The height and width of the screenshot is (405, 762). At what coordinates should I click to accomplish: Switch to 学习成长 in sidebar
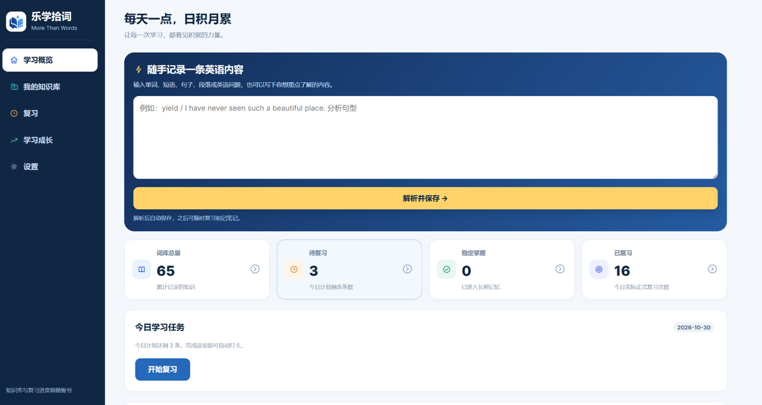pos(50,140)
